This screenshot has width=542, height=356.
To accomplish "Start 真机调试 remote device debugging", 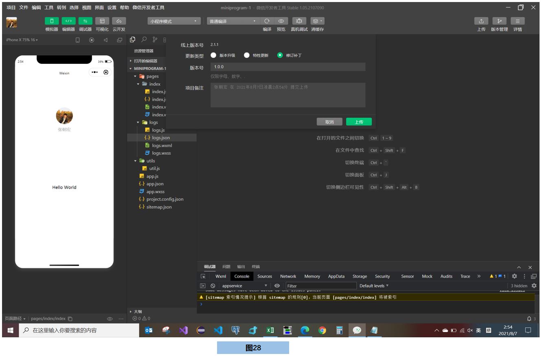I will pos(299,21).
